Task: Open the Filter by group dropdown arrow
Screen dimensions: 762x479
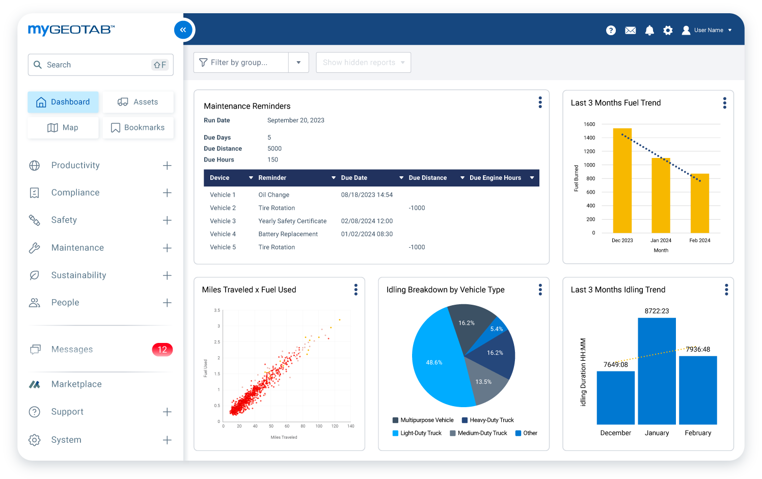Action: pyautogui.click(x=298, y=63)
